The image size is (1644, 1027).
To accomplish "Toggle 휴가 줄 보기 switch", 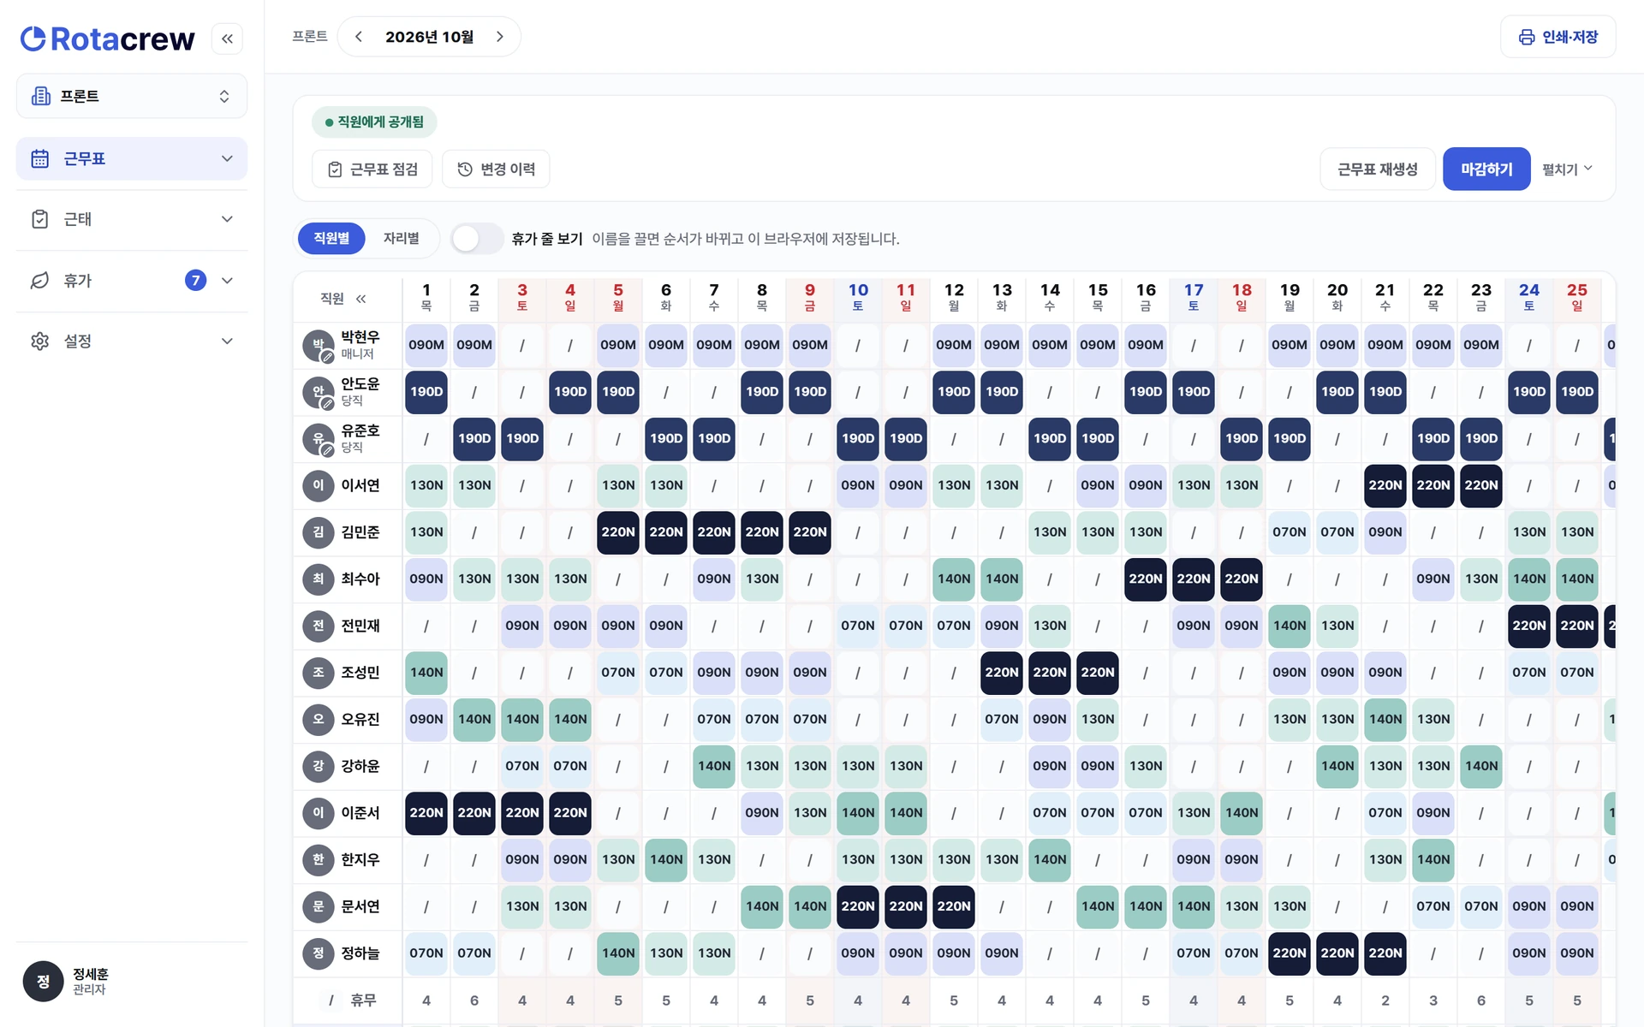I will pos(478,239).
